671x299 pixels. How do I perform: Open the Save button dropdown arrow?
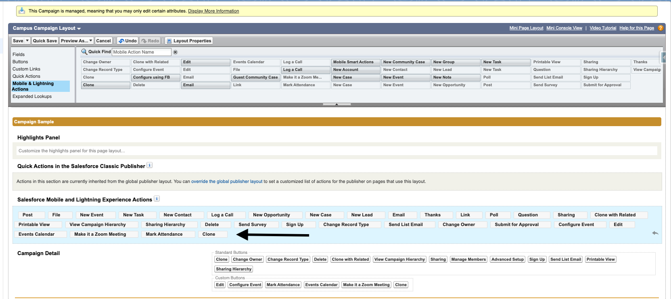coord(27,41)
